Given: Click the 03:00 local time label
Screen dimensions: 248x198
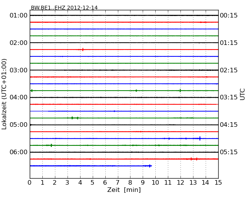Looking at the screenshot, I should pyautogui.click(x=19, y=70).
